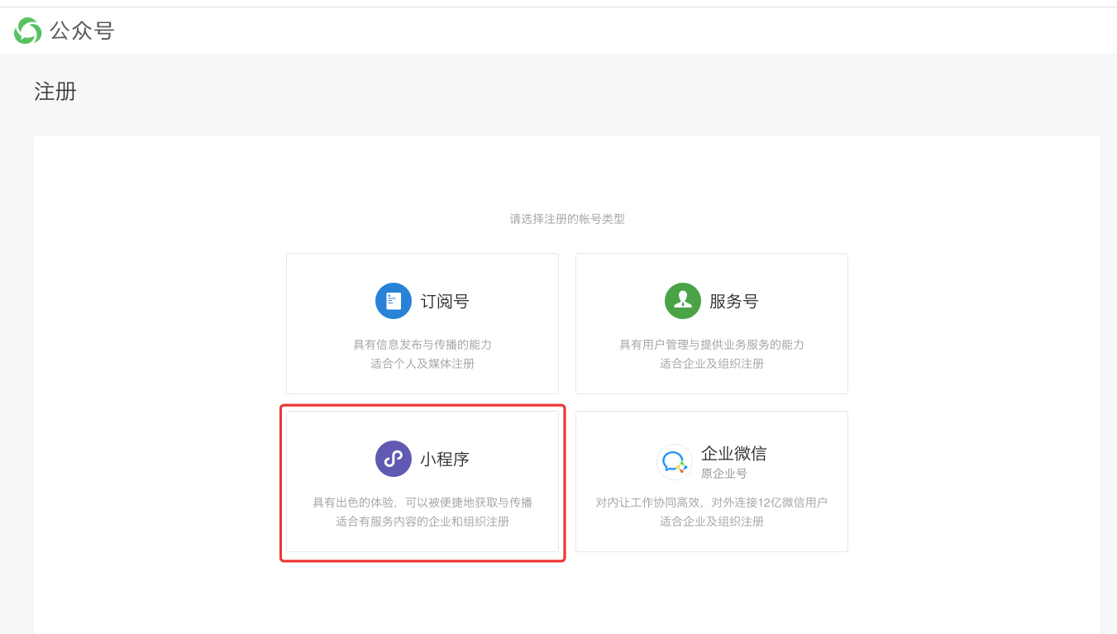Click 具有出色的体验 description under 小程序
Image resolution: width=1117 pixels, height=634 pixels.
[422, 503]
